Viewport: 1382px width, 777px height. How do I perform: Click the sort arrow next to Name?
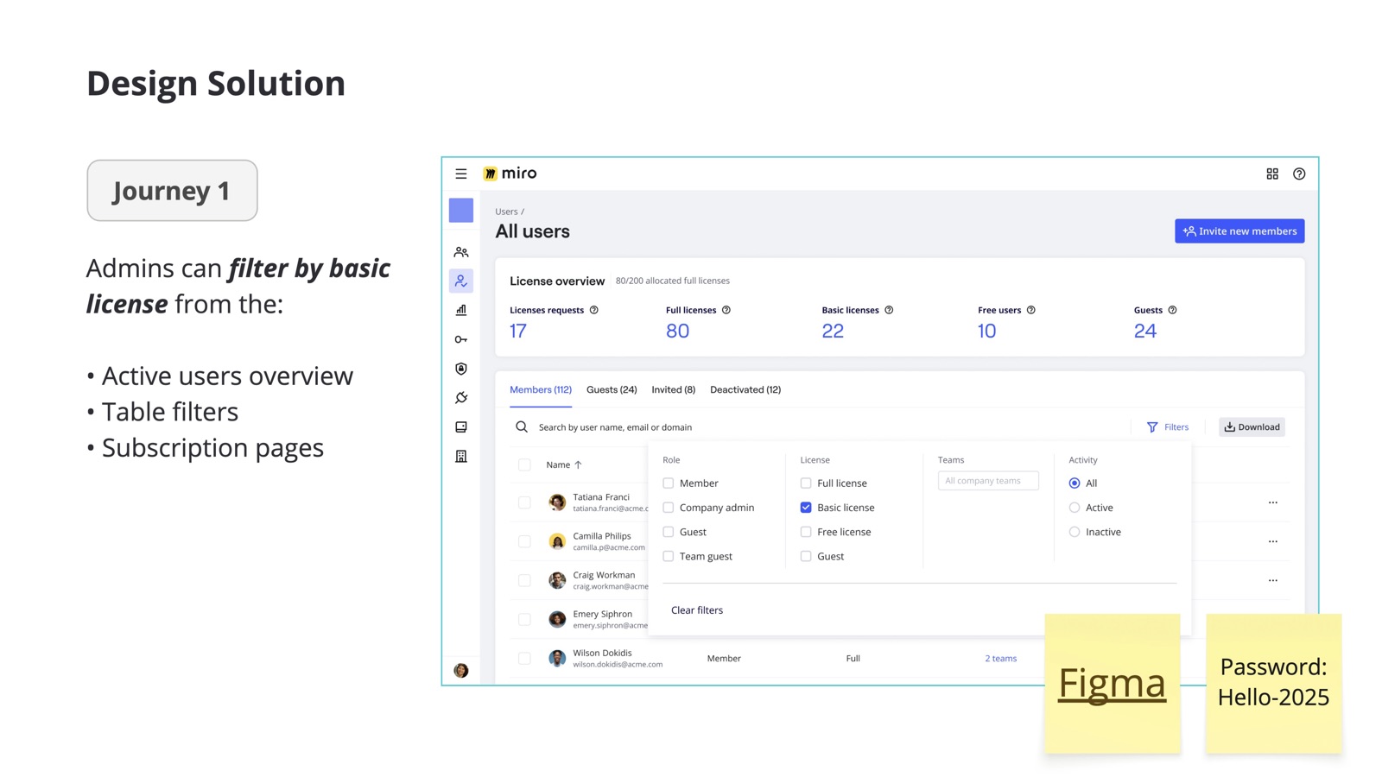[579, 464]
